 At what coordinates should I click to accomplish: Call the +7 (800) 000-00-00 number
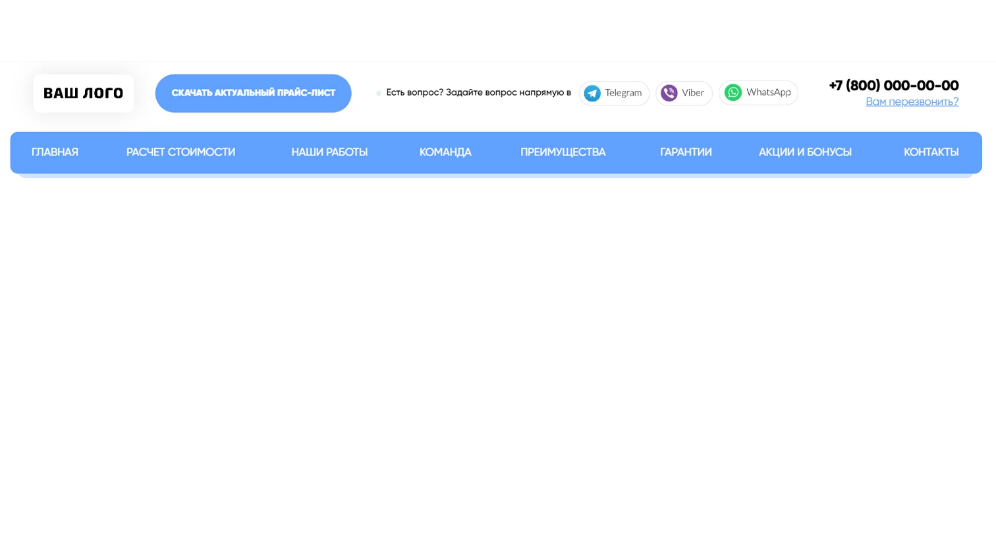(x=893, y=85)
